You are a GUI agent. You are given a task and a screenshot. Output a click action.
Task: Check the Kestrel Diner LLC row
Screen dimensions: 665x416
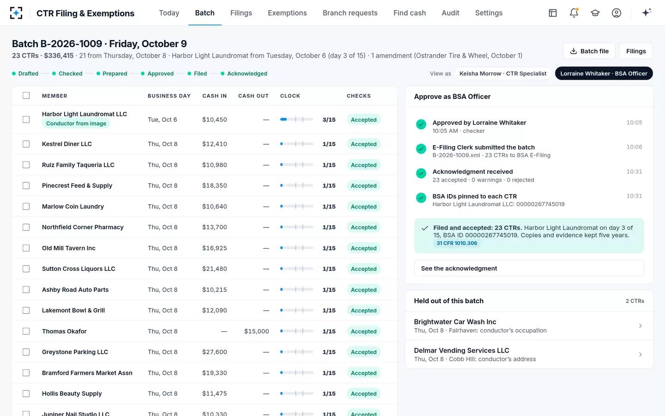click(x=26, y=144)
